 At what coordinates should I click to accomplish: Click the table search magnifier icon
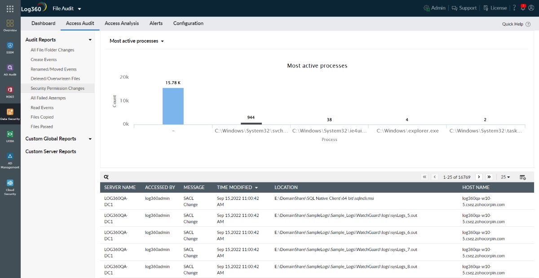tap(106, 177)
